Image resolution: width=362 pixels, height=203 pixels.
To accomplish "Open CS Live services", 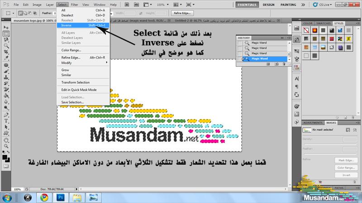I will pyautogui.click(x=323, y=5).
